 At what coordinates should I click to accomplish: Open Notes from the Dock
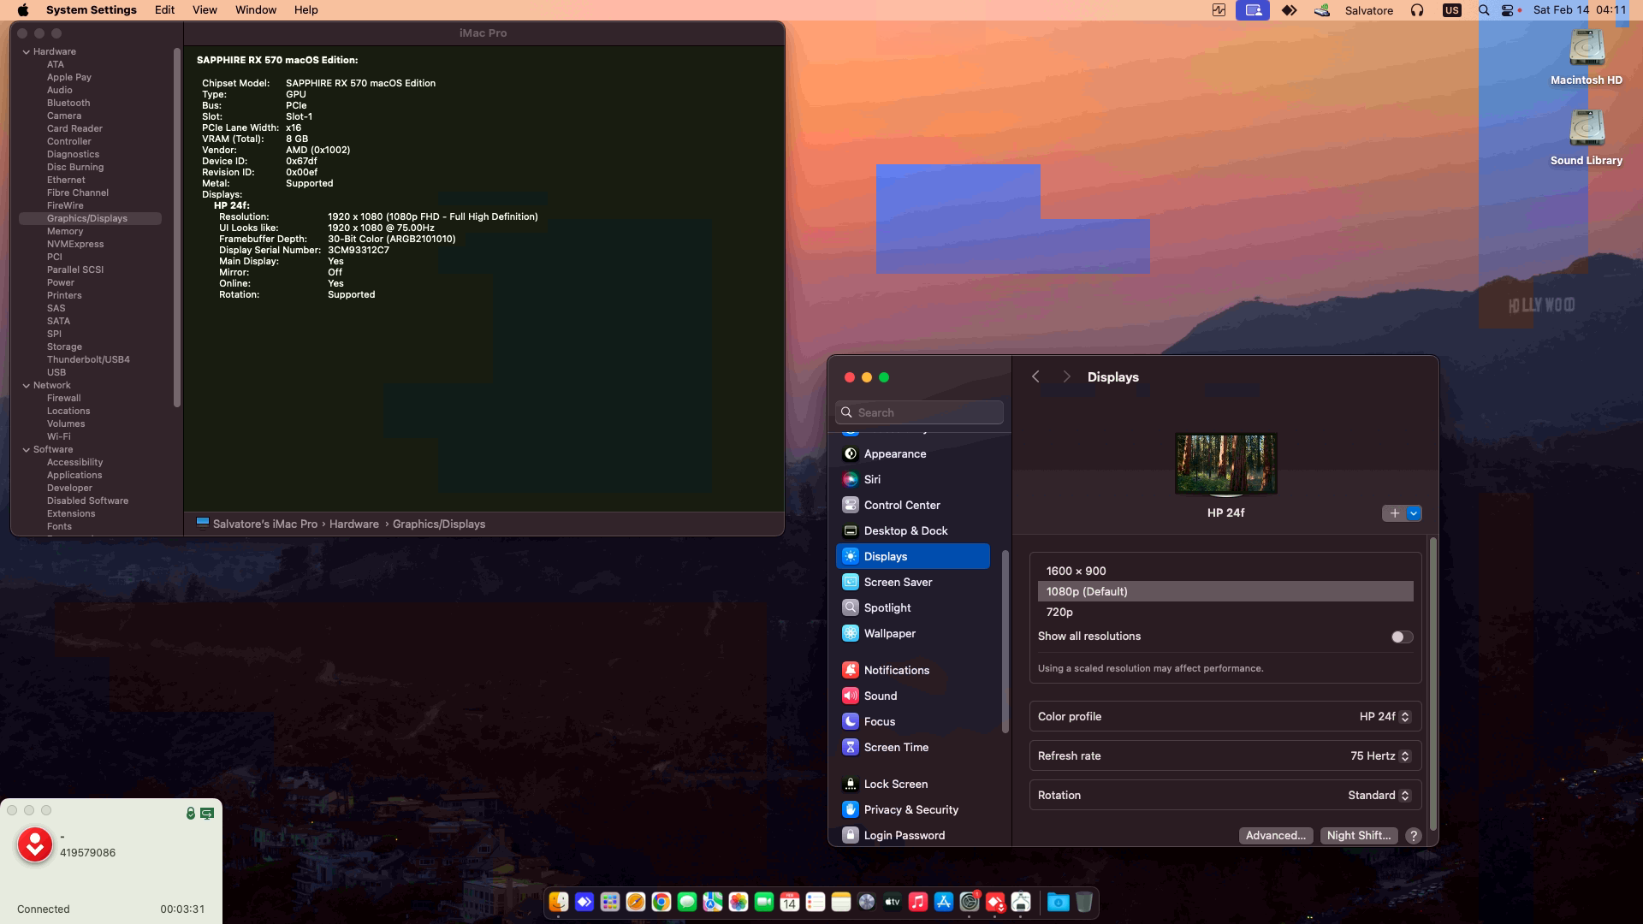click(841, 902)
